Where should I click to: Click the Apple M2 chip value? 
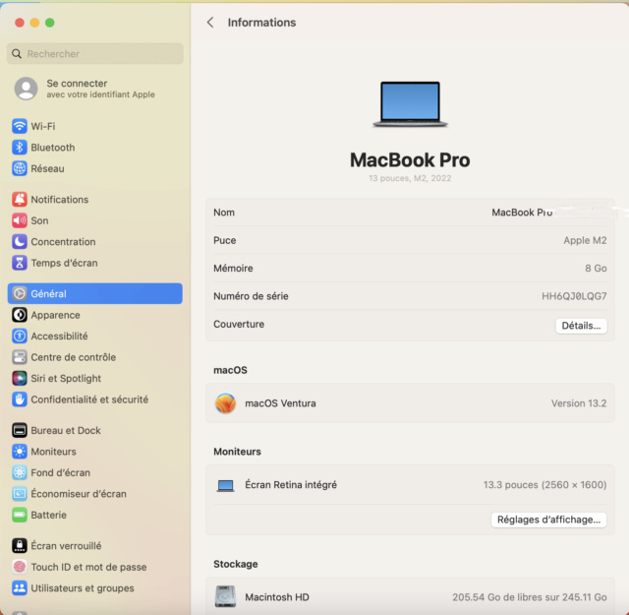(x=585, y=240)
